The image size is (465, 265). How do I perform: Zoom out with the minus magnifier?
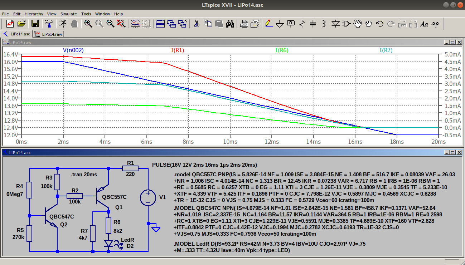coord(110,24)
